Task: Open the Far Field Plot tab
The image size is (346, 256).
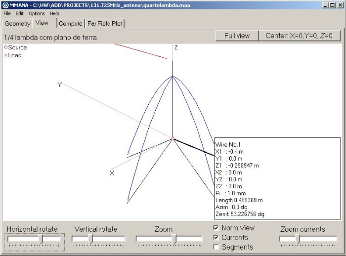Action: (x=105, y=24)
